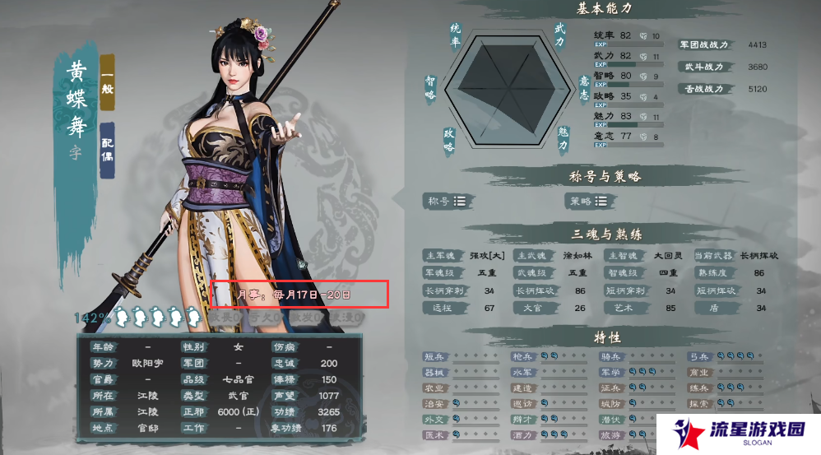The height and width of the screenshot is (455, 821).
Task: Click the first 弓兵 trait level icon
Action: pos(721,356)
